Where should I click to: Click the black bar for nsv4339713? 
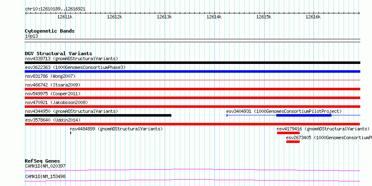pos(192,63)
